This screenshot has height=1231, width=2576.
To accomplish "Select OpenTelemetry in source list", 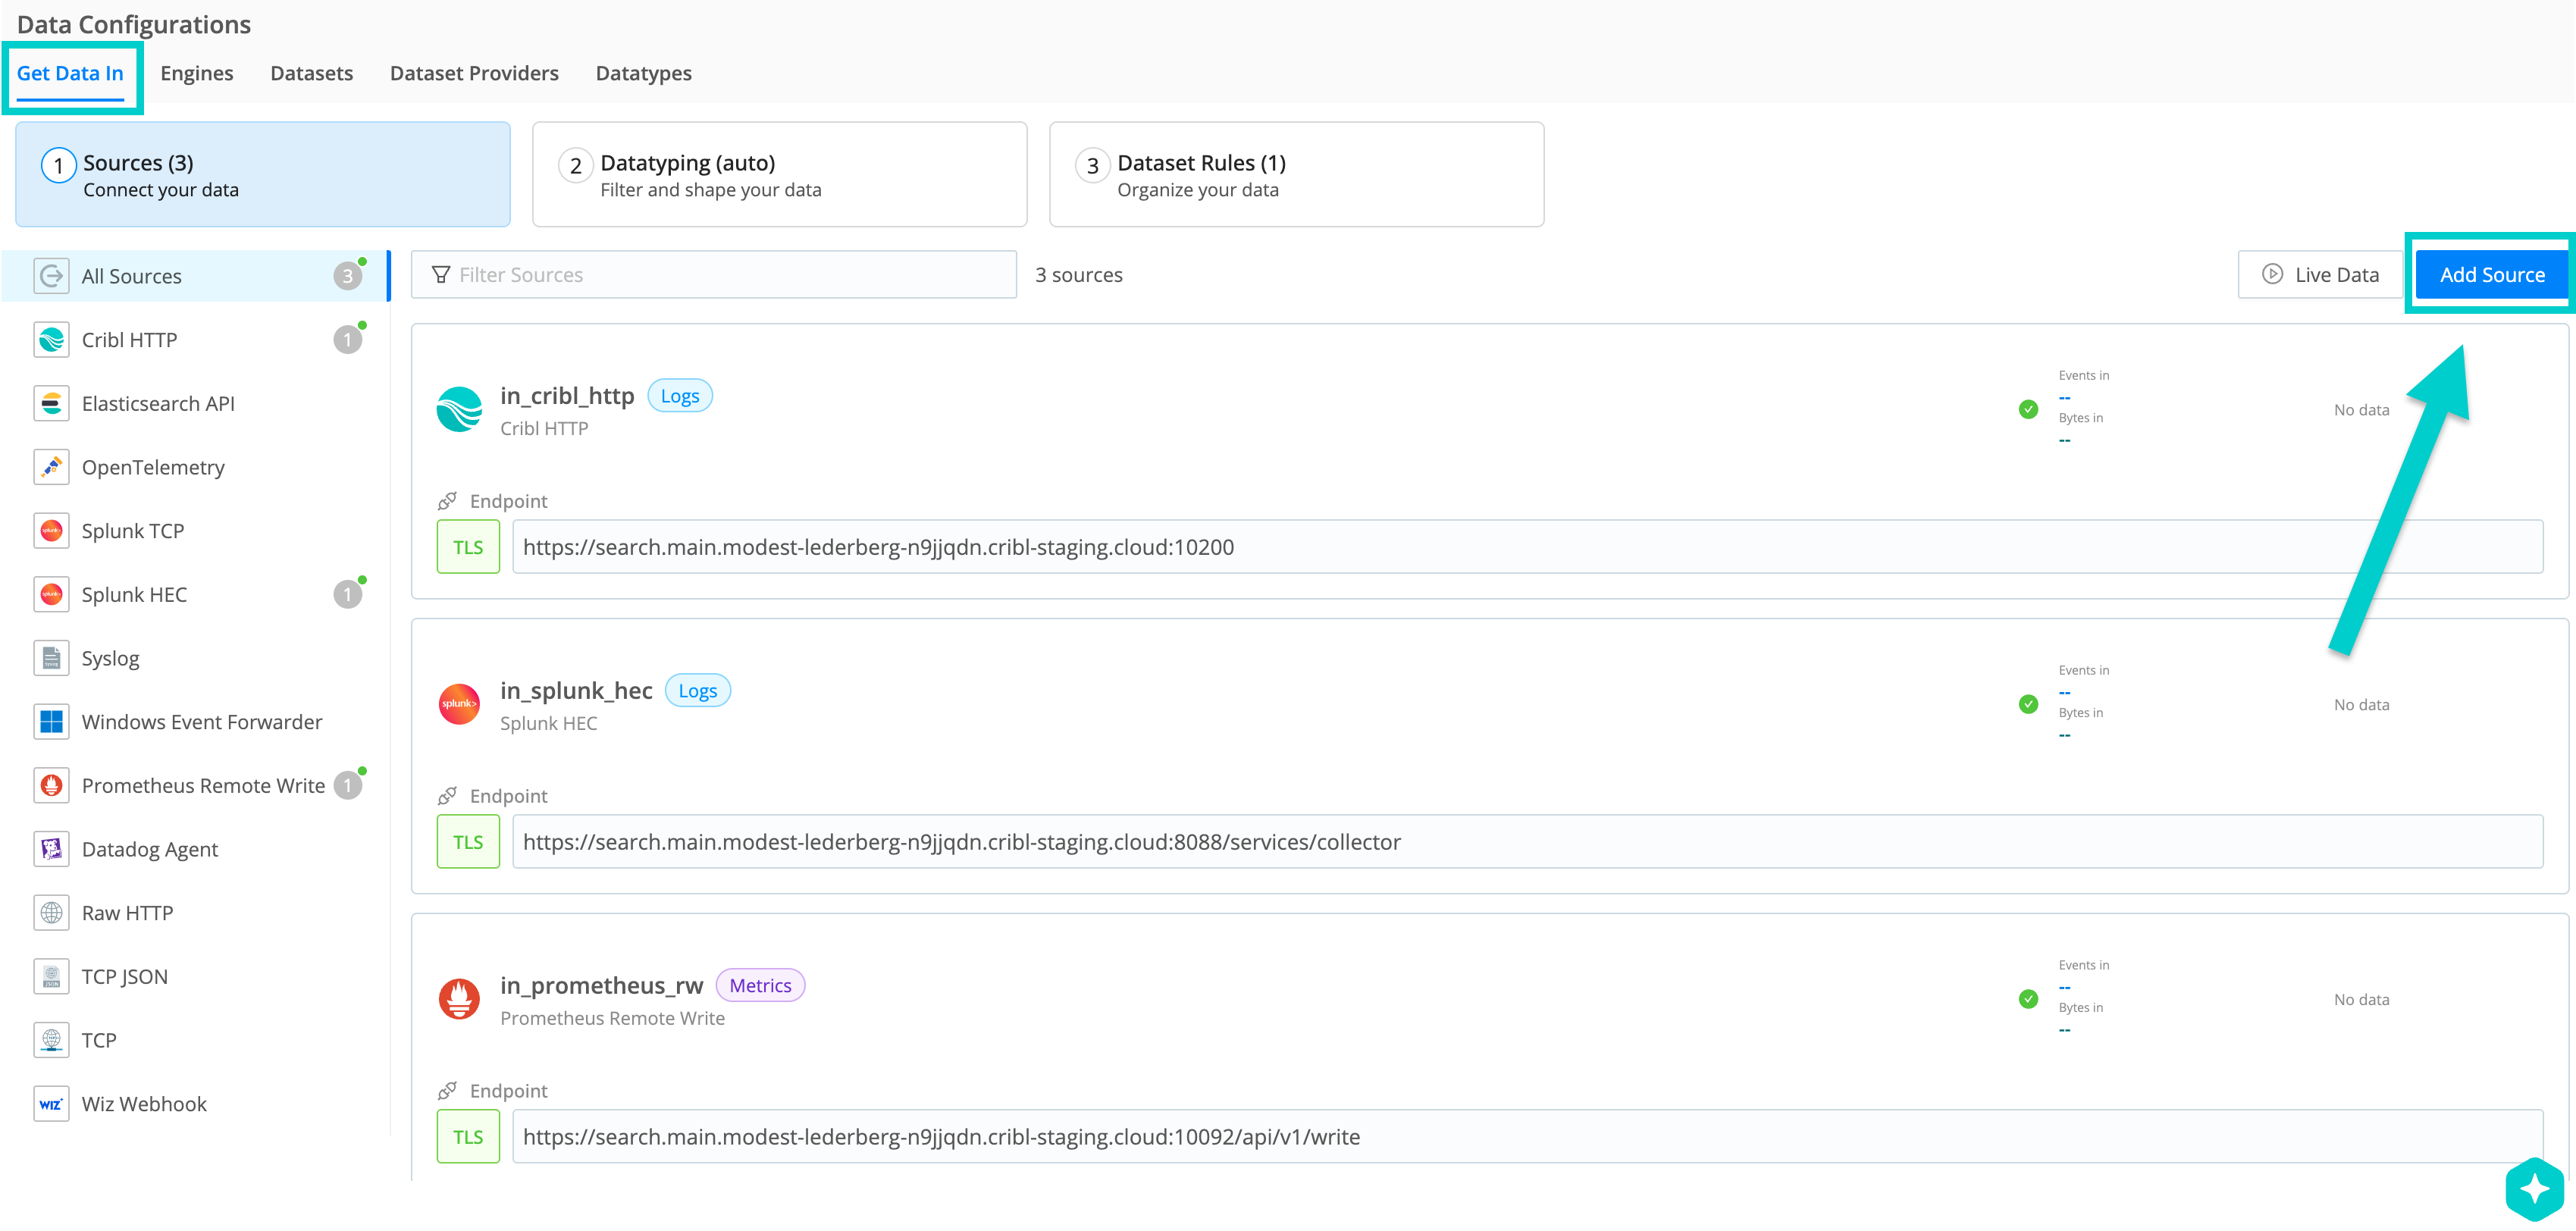I will [x=195, y=467].
